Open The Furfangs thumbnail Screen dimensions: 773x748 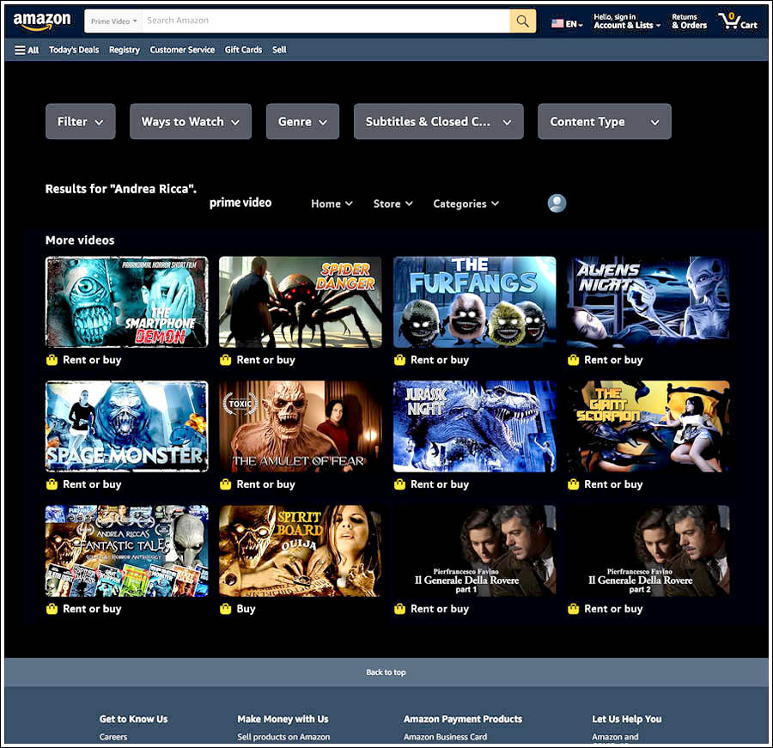coord(474,301)
